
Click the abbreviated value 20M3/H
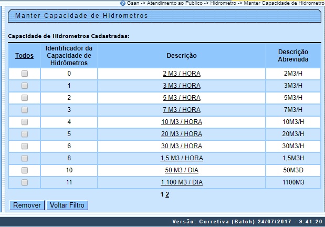(293, 134)
